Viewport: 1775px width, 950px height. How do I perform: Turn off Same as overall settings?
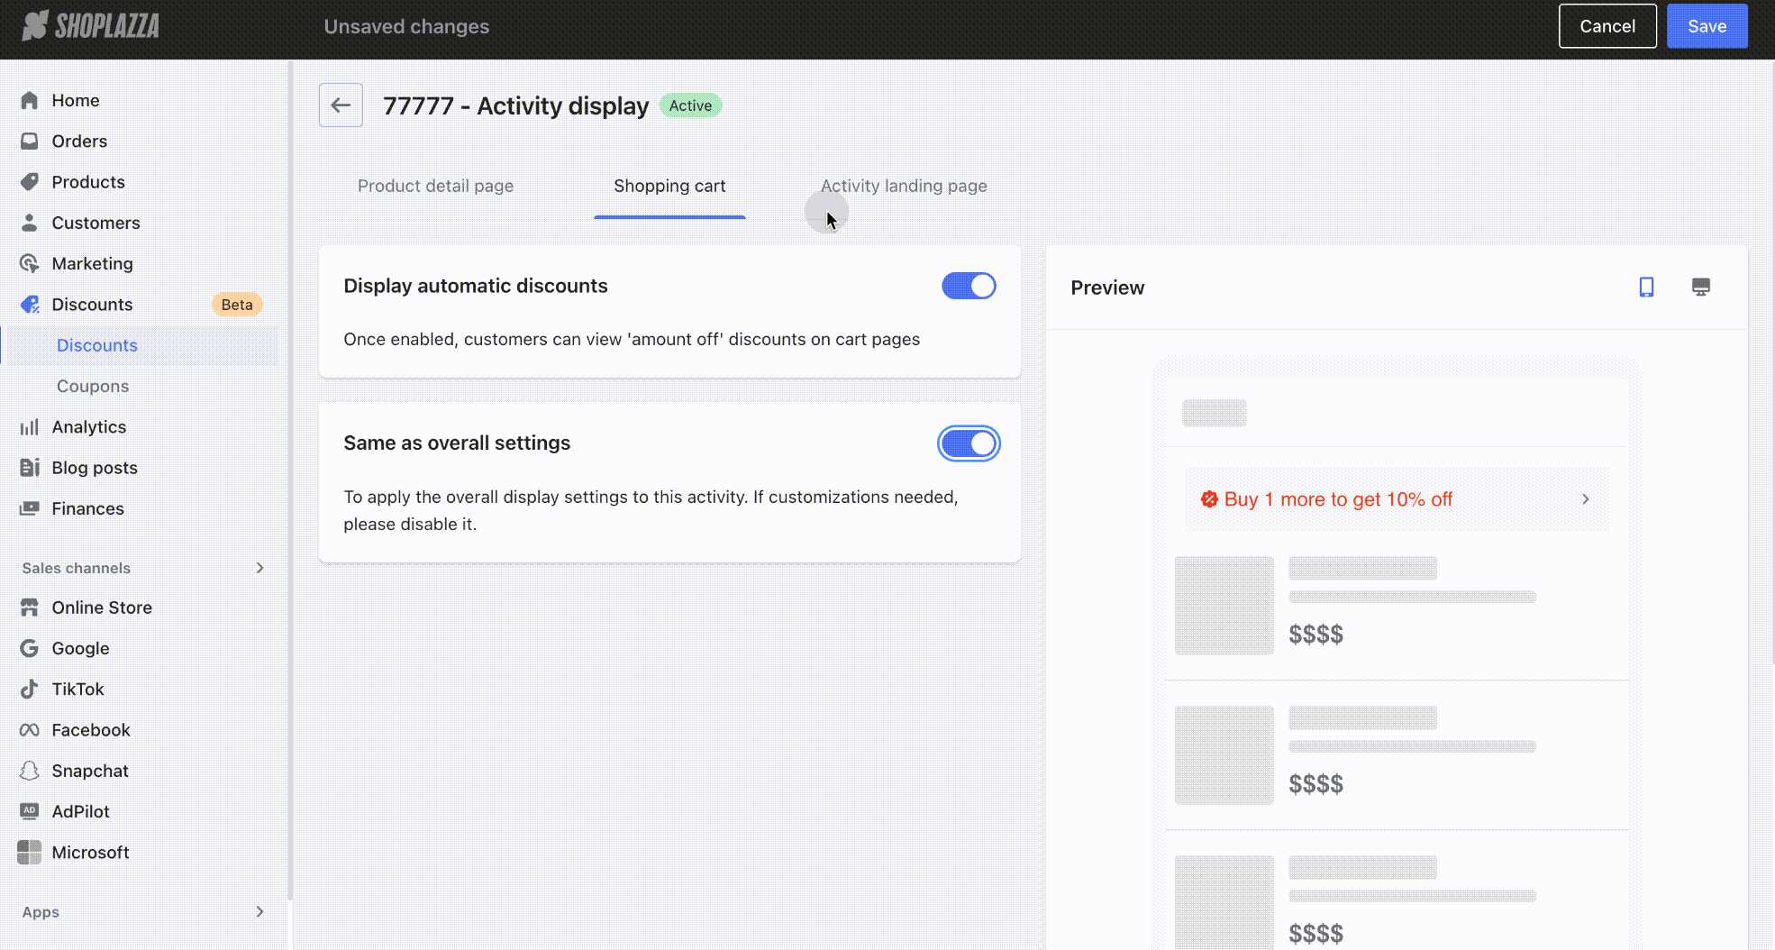click(x=969, y=443)
